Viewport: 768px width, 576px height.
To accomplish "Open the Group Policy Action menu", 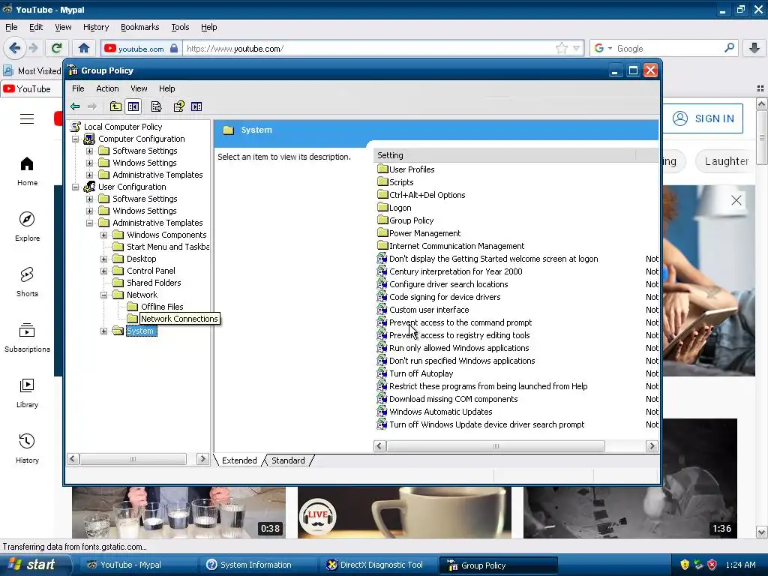I will click(x=107, y=88).
